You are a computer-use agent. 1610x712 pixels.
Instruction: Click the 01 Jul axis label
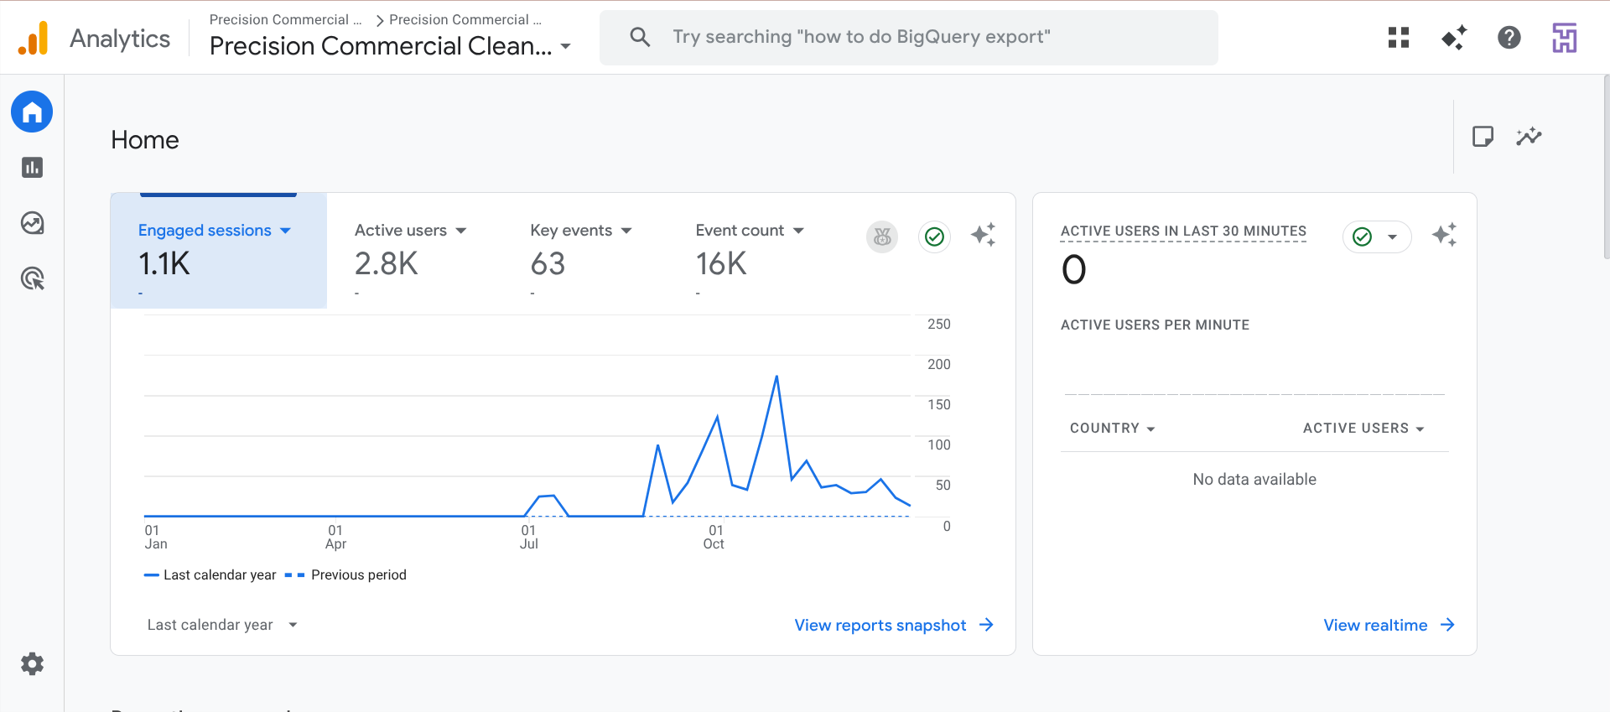tap(528, 537)
